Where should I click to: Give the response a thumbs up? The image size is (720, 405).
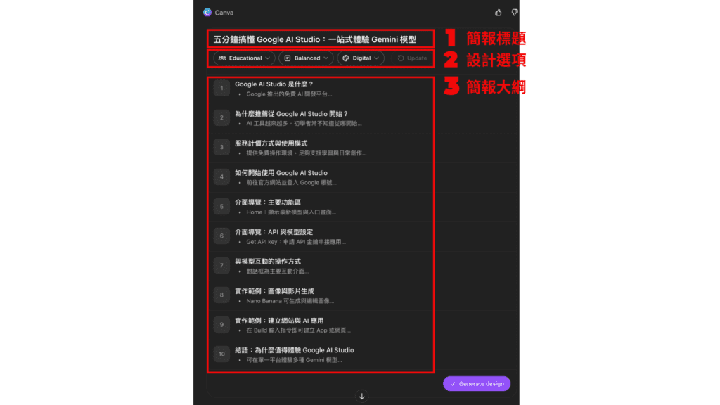tap(499, 12)
